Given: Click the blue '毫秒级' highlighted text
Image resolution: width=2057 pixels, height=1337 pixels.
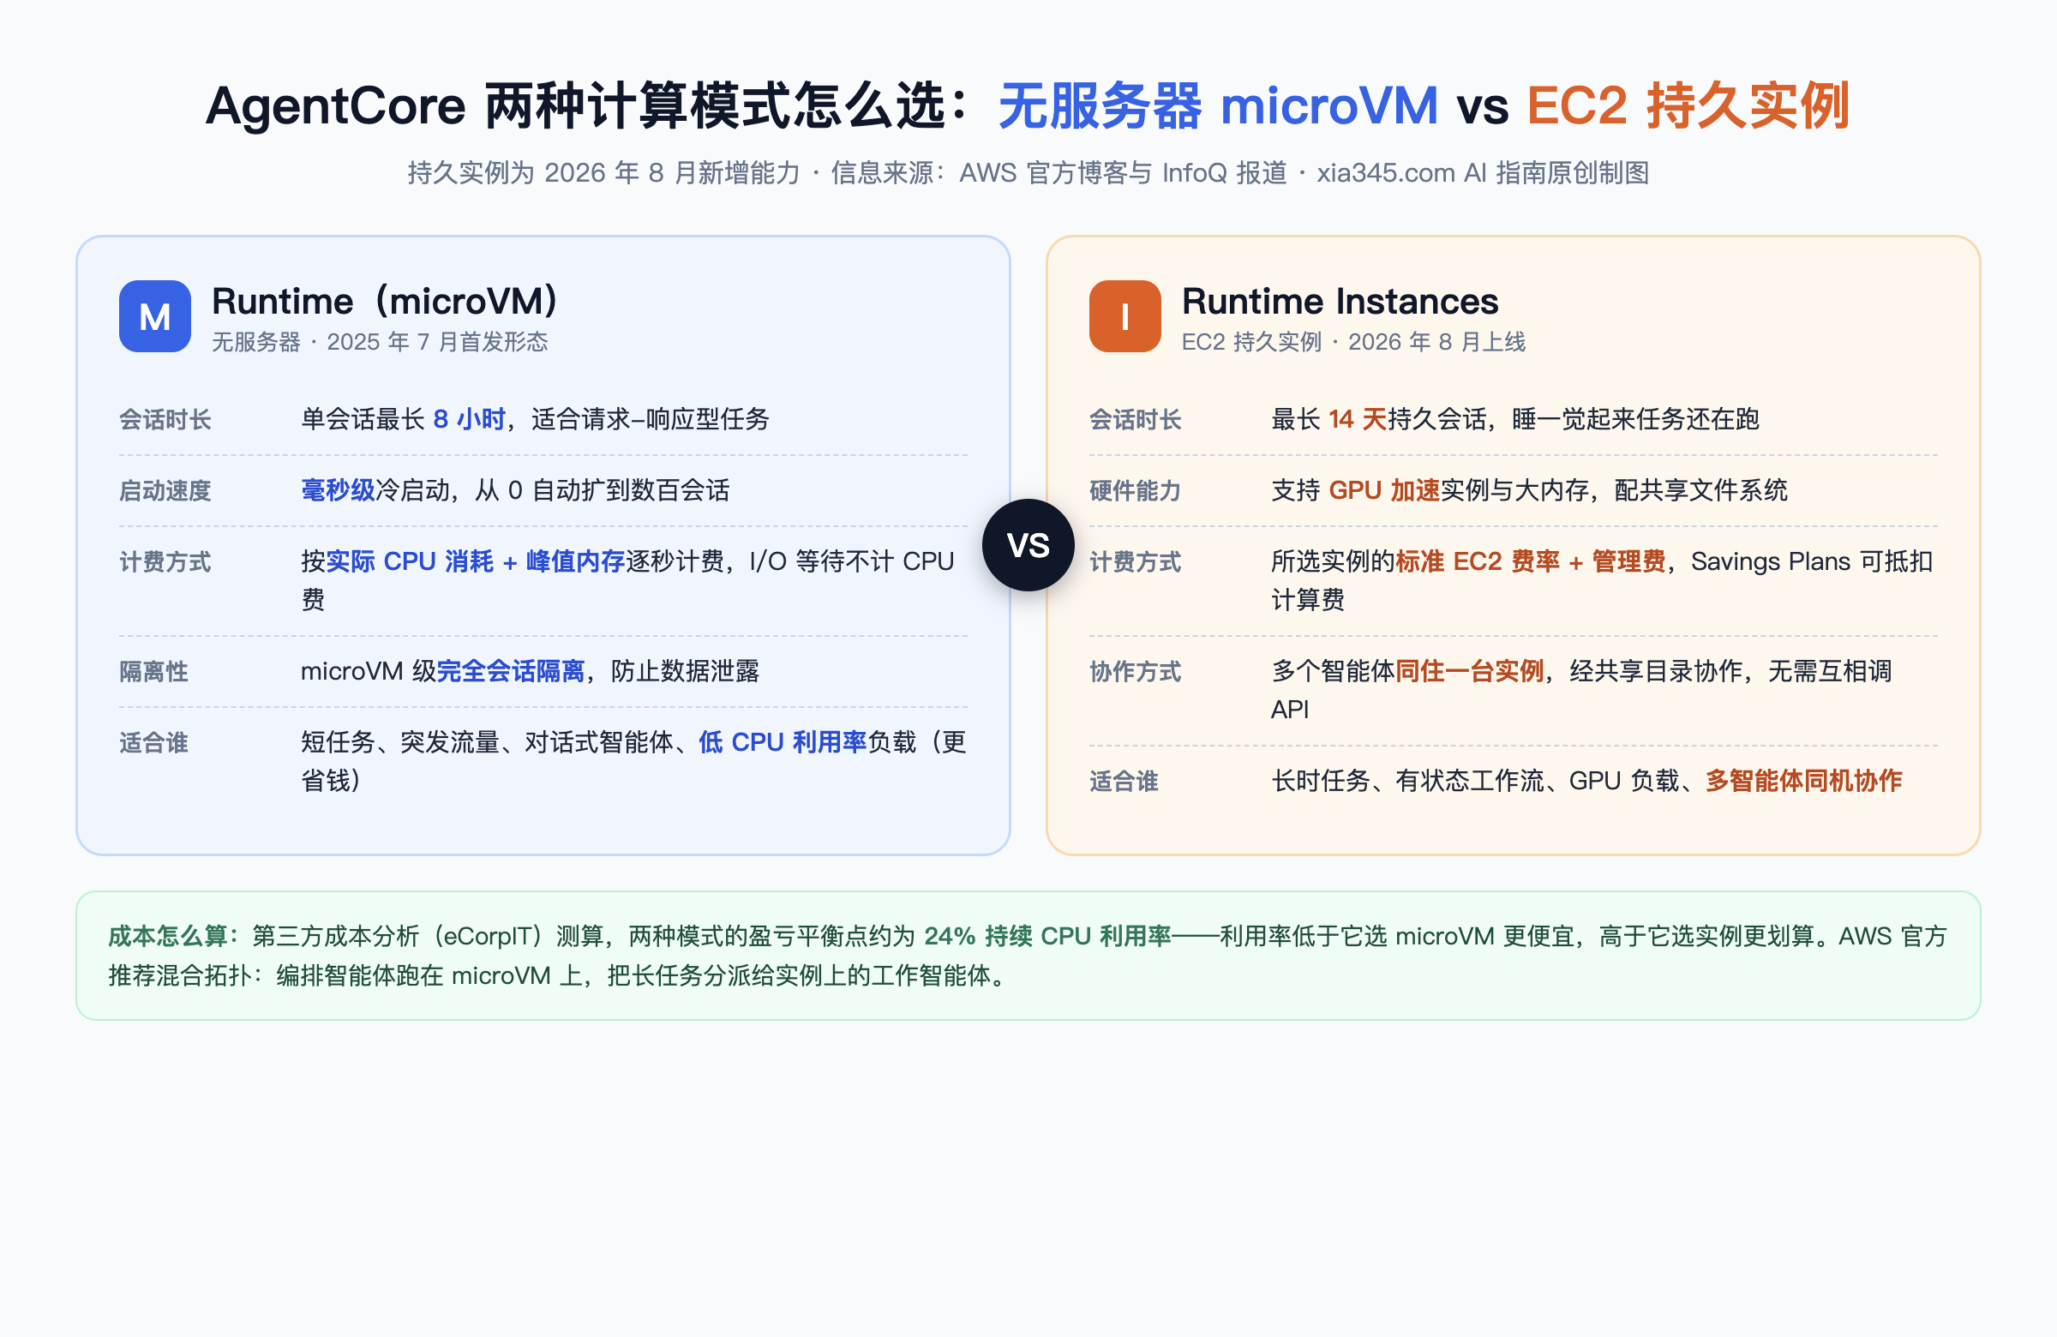Looking at the screenshot, I should [338, 490].
